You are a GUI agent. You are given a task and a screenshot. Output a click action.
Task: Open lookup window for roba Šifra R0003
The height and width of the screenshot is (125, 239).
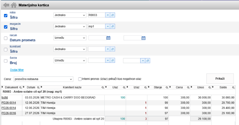click(x=112, y=15)
